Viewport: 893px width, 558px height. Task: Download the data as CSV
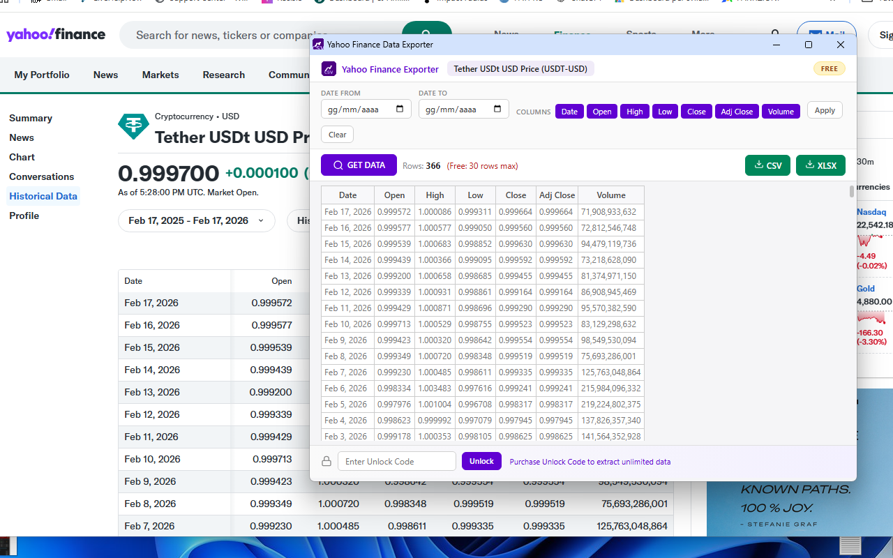(767, 165)
